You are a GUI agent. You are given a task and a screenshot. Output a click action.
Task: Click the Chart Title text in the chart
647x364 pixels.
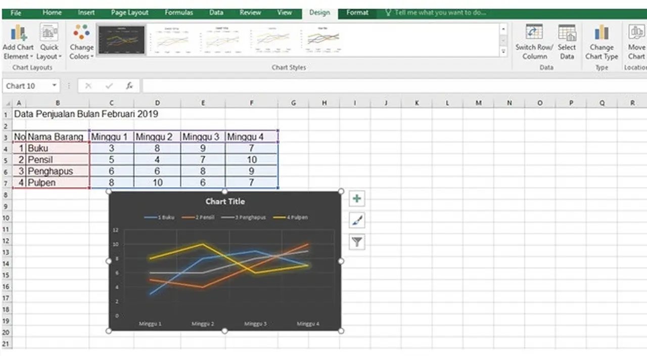225,201
